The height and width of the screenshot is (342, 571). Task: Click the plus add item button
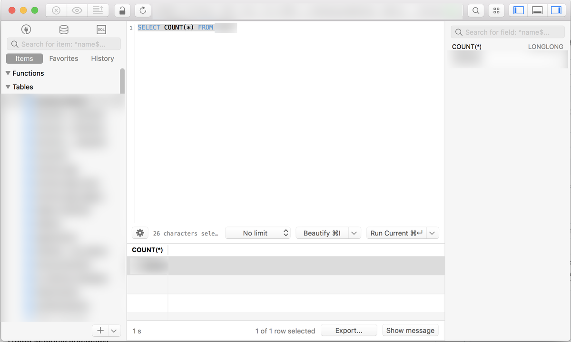click(100, 330)
